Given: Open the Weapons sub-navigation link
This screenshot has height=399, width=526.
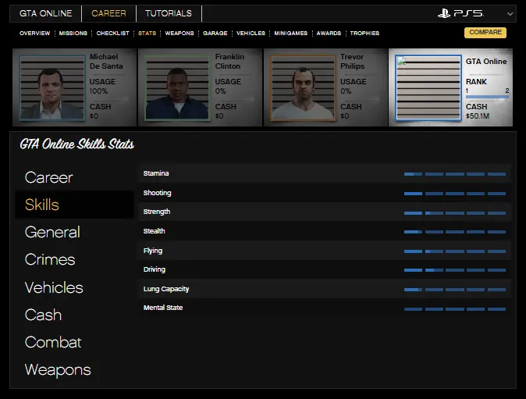Looking at the screenshot, I should point(179,34).
